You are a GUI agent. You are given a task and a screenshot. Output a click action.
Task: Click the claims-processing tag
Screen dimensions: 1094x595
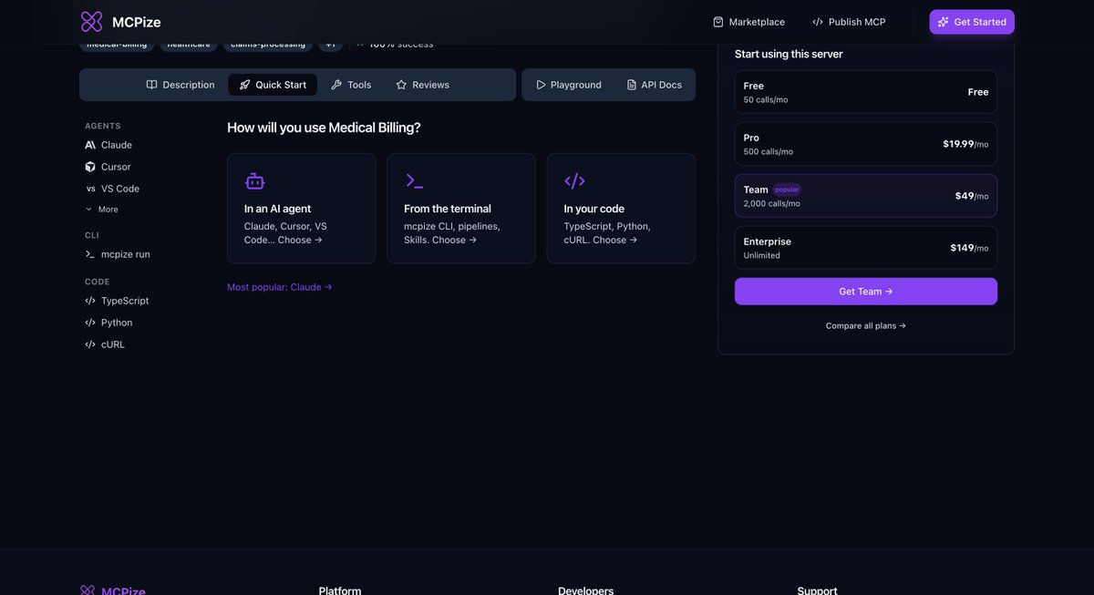(268, 45)
